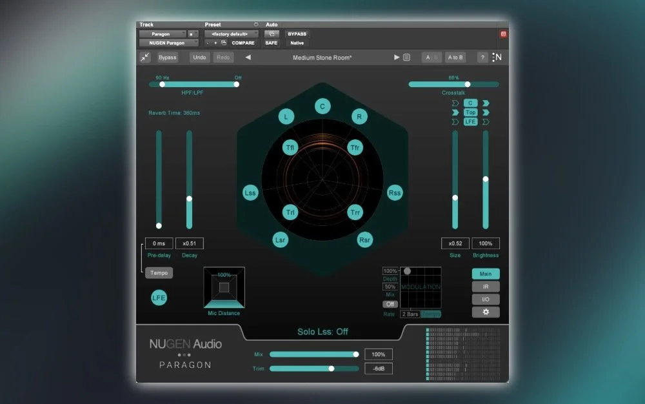The image size is (645, 404).
Task: Click the right crosstalk arrow beside LFE
Action: (x=486, y=122)
